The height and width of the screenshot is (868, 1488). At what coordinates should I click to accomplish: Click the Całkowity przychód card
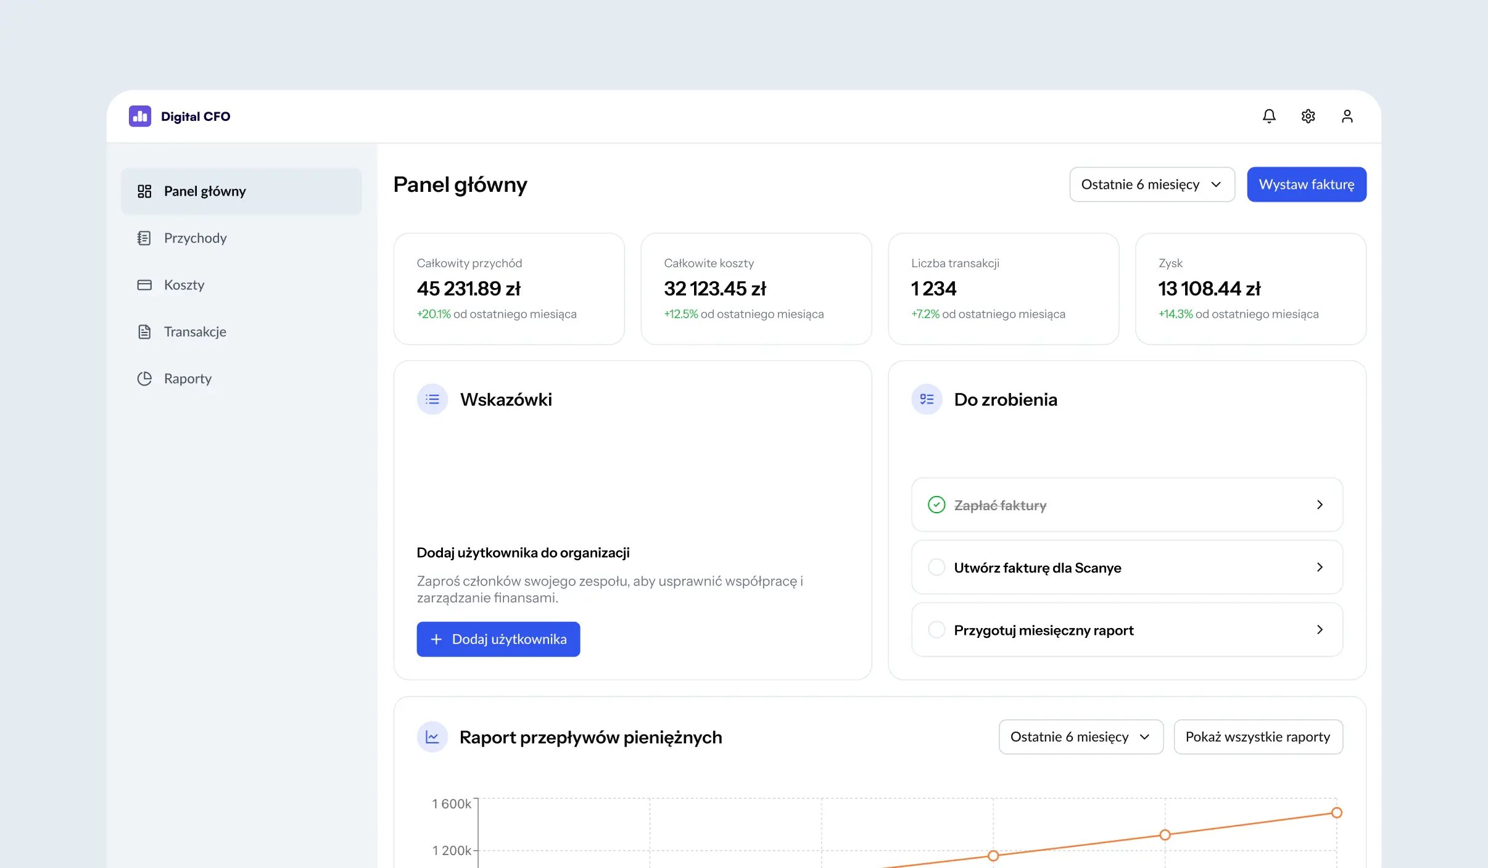pyautogui.click(x=509, y=289)
